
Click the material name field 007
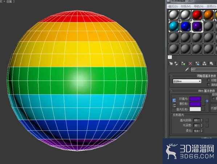(204, 69)
